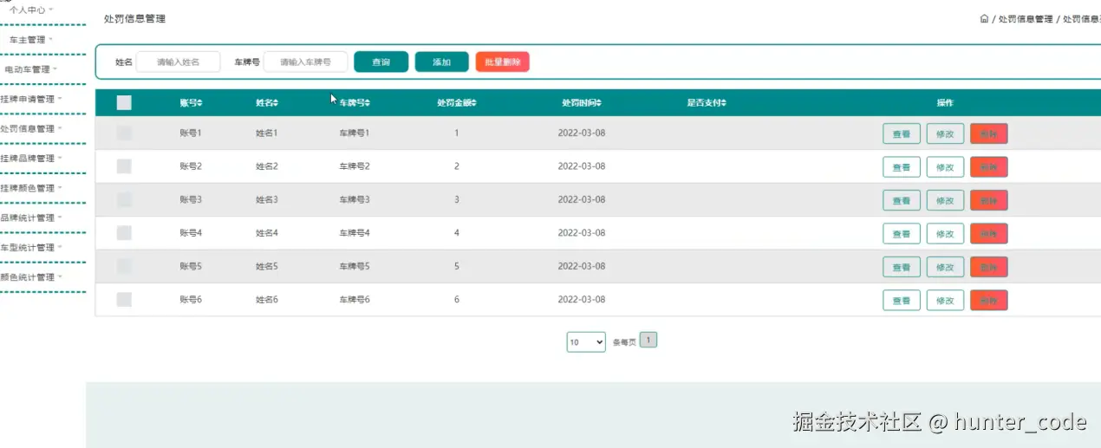Screen dimensions: 1101x448
Task: Tick the checkbox for row 账号1
Action: [x=124, y=133]
